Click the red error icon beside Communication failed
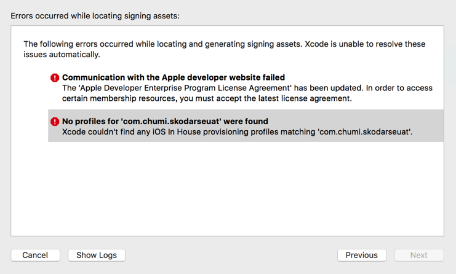The image size is (456, 274). (x=55, y=78)
